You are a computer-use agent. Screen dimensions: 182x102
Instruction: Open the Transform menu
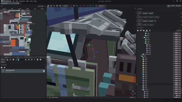point(22,1)
